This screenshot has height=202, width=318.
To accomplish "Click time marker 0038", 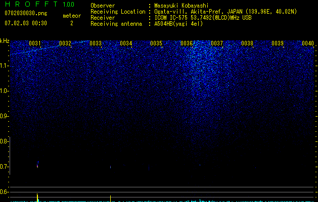I will pyautogui.click(x=247, y=43).
